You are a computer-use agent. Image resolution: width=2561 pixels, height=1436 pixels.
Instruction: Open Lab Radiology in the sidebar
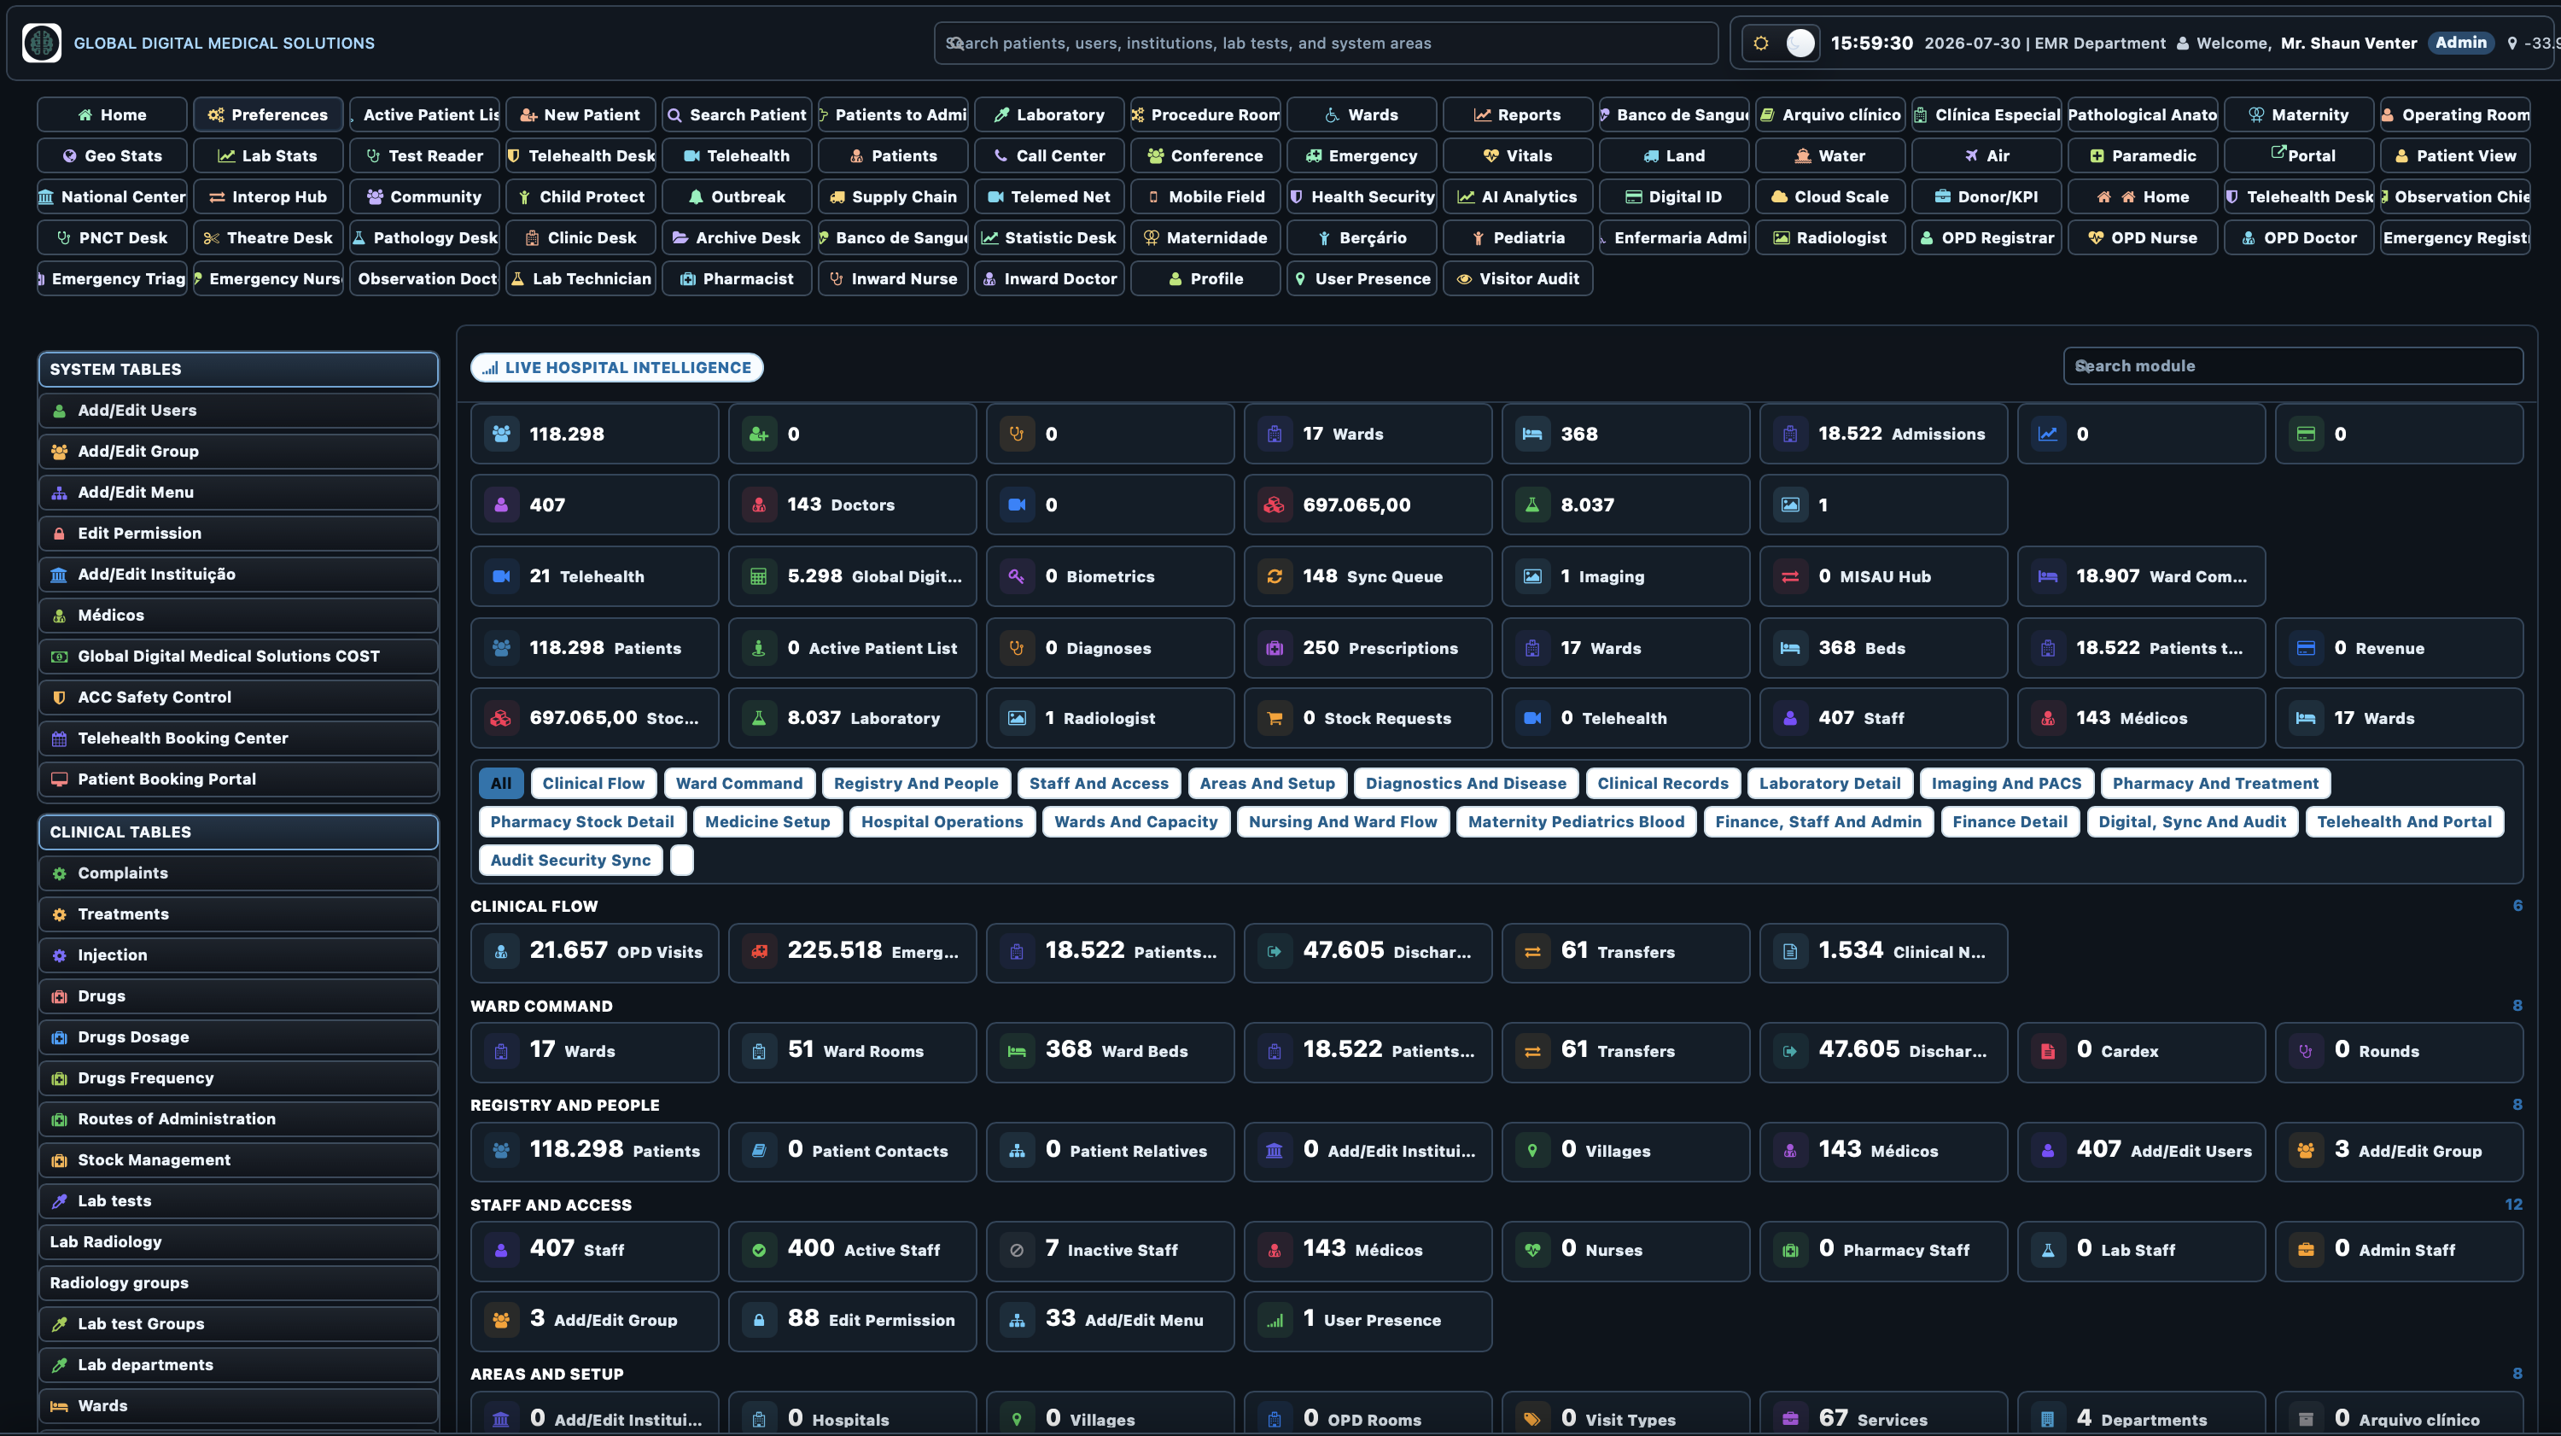[x=239, y=1241]
